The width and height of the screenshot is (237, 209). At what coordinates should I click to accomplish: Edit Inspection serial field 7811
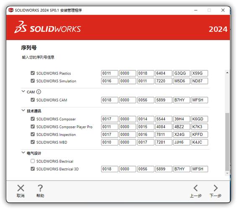(164, 135)
